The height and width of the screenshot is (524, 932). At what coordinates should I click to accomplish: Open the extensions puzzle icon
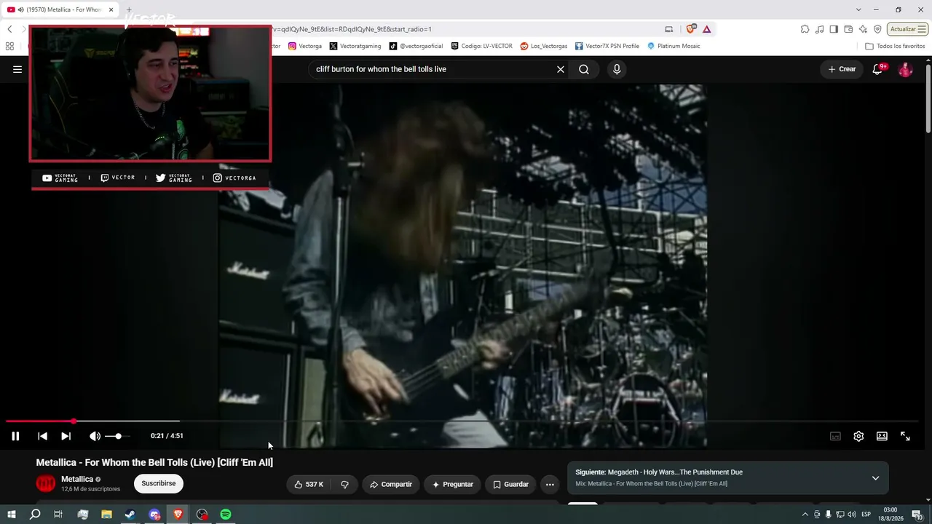click(x=805, y=29)
